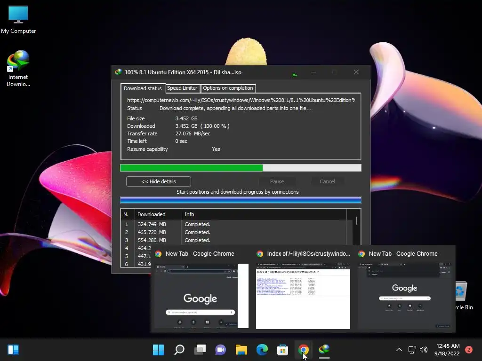Click the Hide details button
The width and height of the screenshot is (482, 361).
point(158,181)
